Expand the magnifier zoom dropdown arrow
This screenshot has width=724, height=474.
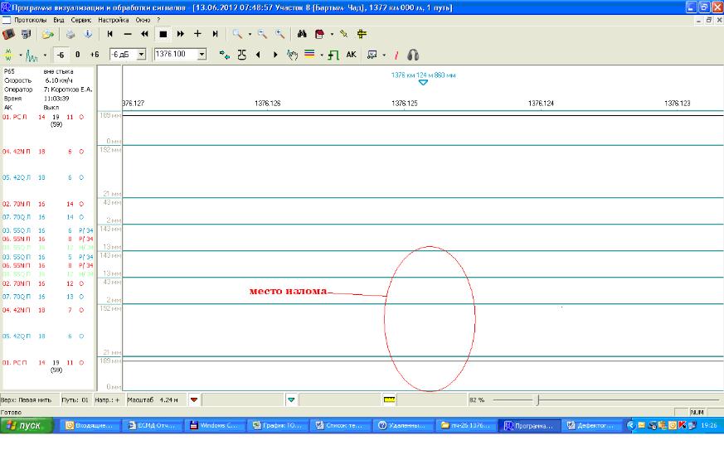pyautogui.click(x=250, y=34)
